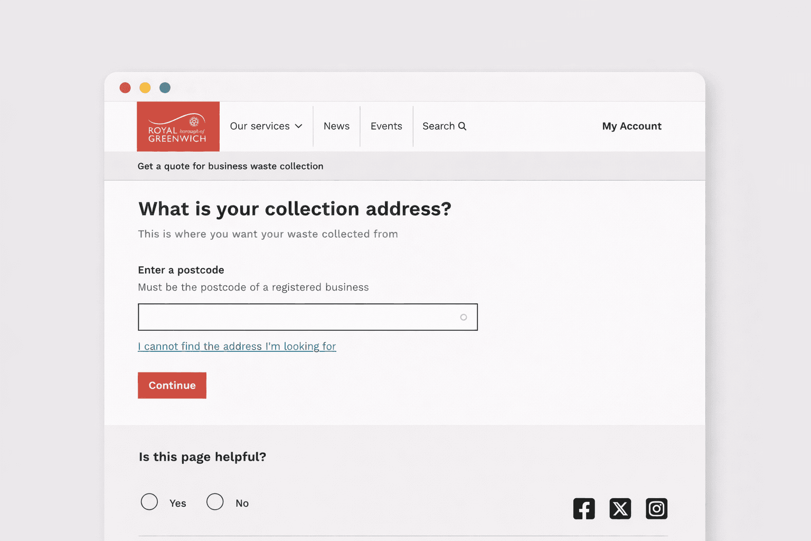811x541 pixels.
Task: Follow the cannot find the address link
Action: point(237,347)
